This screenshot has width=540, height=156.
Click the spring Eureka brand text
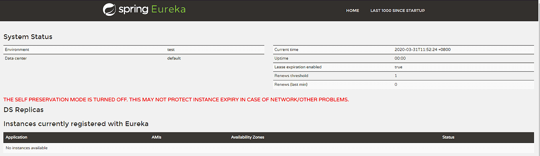tap(152, 9)
